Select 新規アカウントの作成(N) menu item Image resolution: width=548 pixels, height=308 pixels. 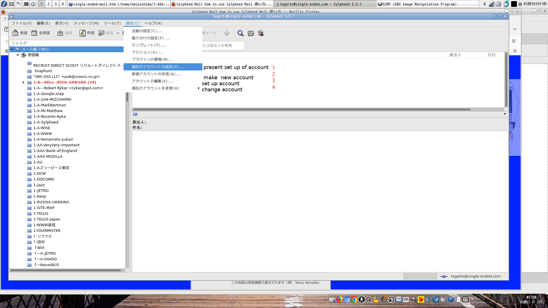coord(156,74)
